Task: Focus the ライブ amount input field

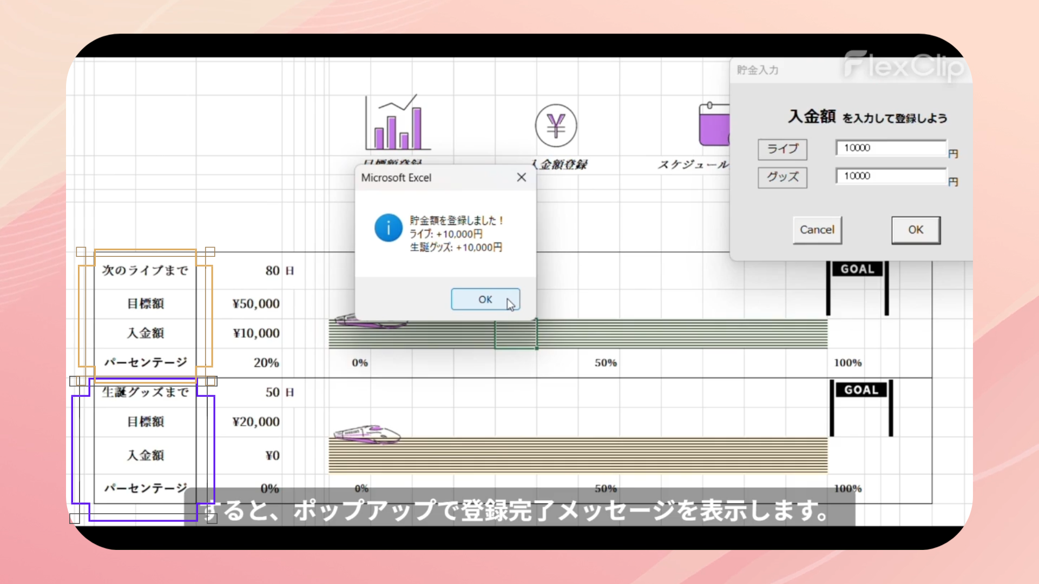Action: [890, 148]
